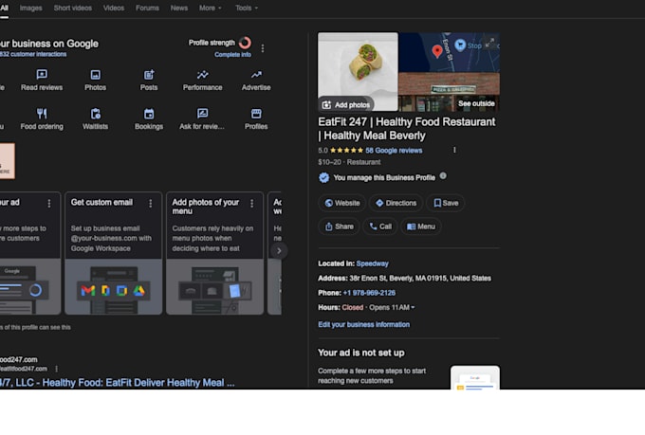Image resolution: width=645 pixels, height=435 pixels.
Task: Open 58 Google reviews link
Action: pyautogui.click(x=394, y=151)
